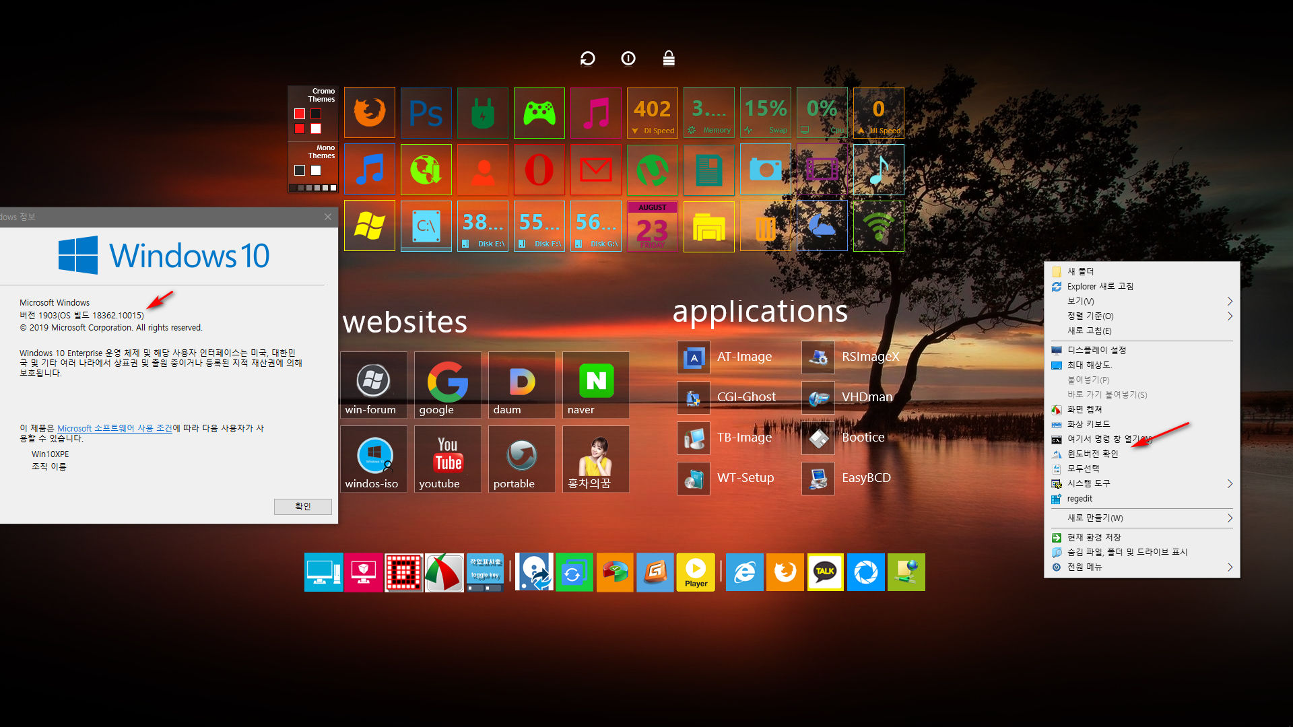1293x727 pixels.
Task: Launch Opera from the red O tile
Action: (x=539, y=169)
